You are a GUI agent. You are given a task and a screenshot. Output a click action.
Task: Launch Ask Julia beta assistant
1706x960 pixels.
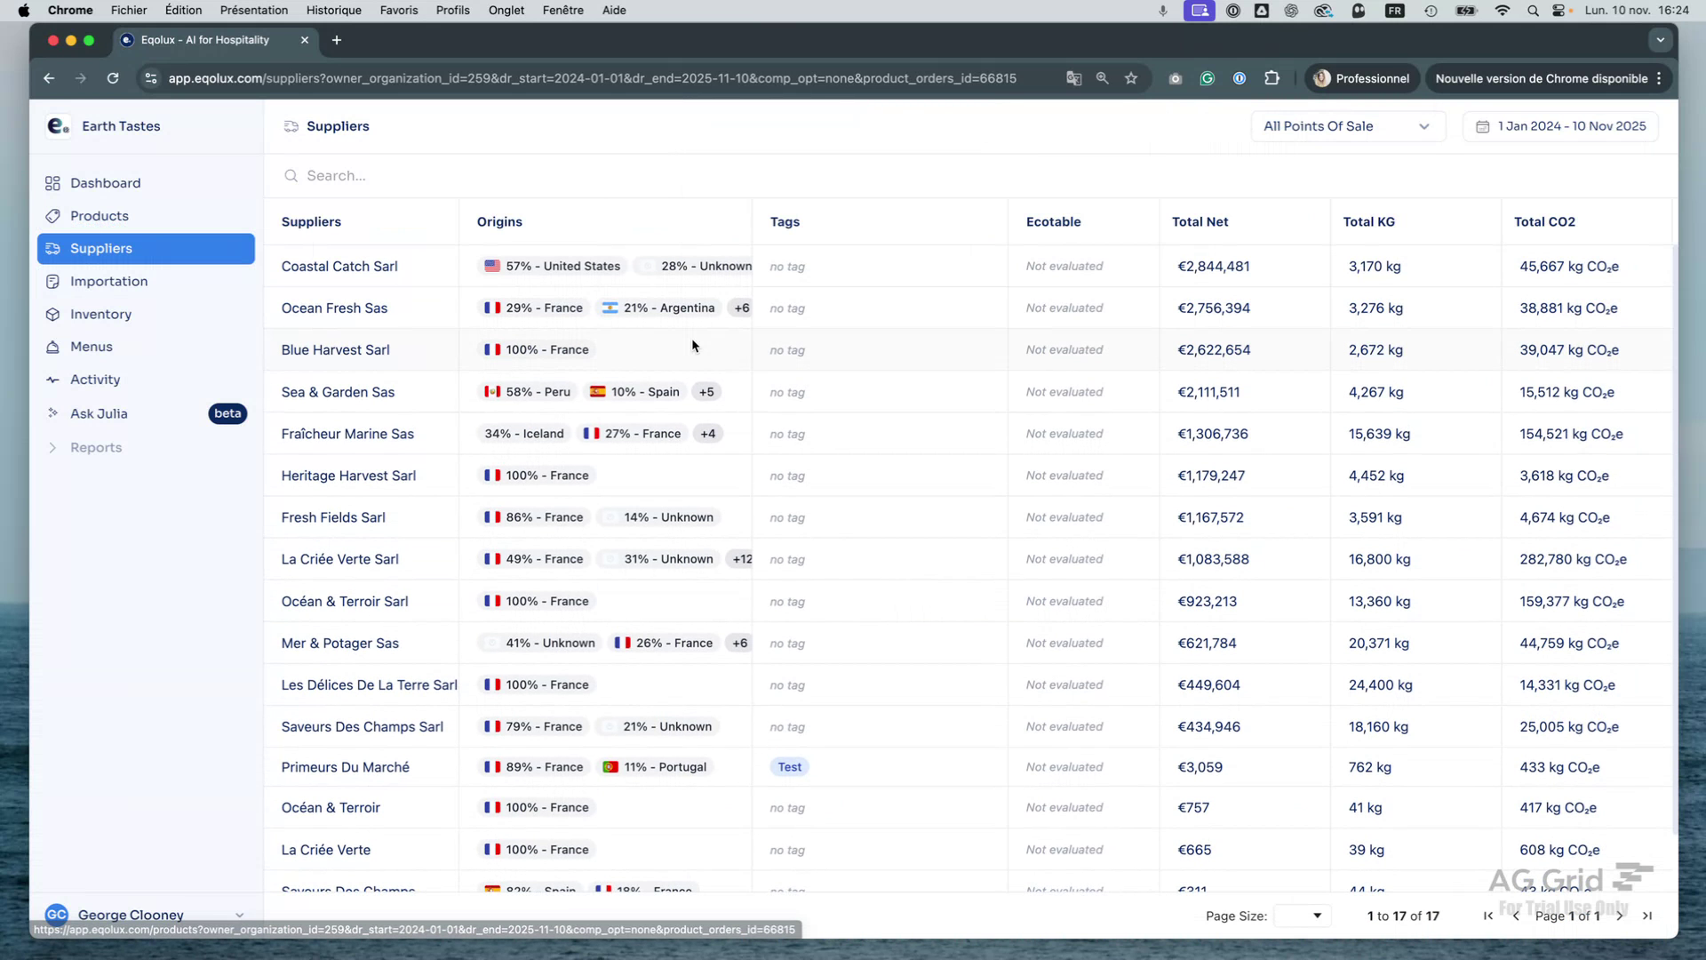[x=100, y=413]
